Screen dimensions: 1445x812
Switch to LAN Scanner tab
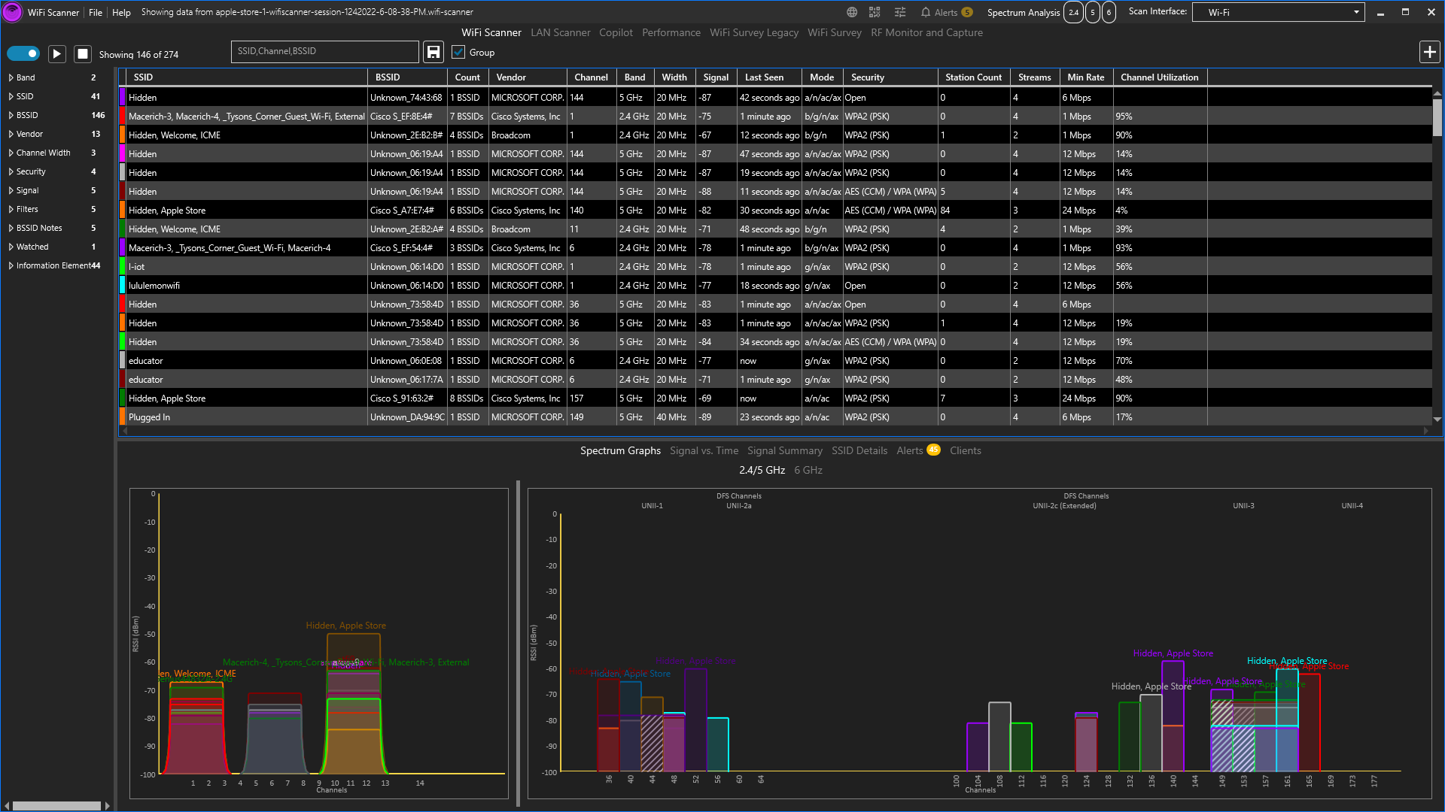(560, 32)
